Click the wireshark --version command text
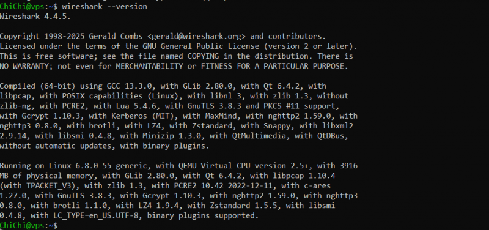489x230 pixels. pyautogui.click(x=105, y=7)
